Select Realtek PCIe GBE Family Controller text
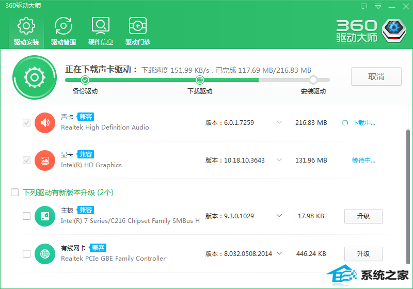Screen dimensions: 413x289 point(113,259)
